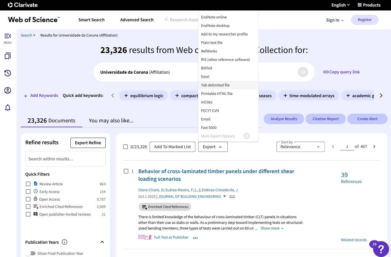Click the Citation Report button
The width and height of the screenshot is (391, 257).
pyautogui.click(x=325, y=119)
